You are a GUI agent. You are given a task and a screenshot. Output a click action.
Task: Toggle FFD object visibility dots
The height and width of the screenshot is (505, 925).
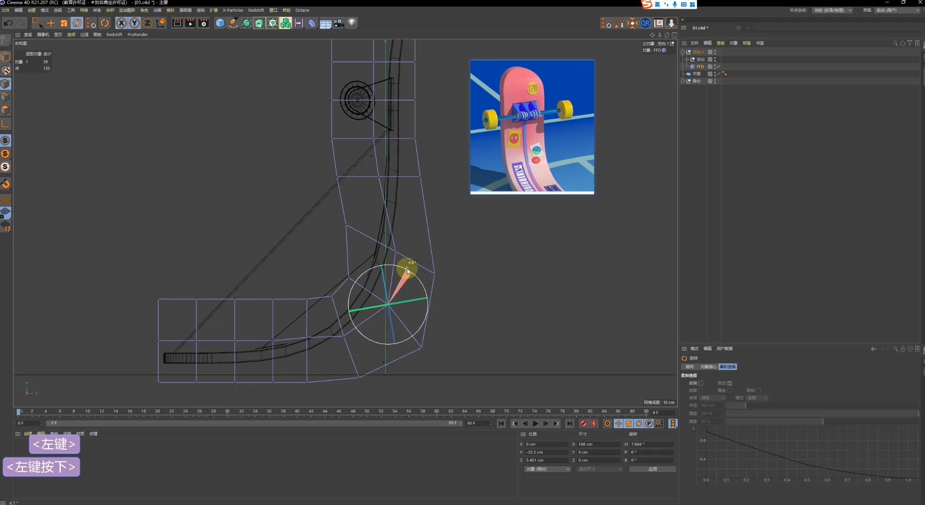pos(715,66)
